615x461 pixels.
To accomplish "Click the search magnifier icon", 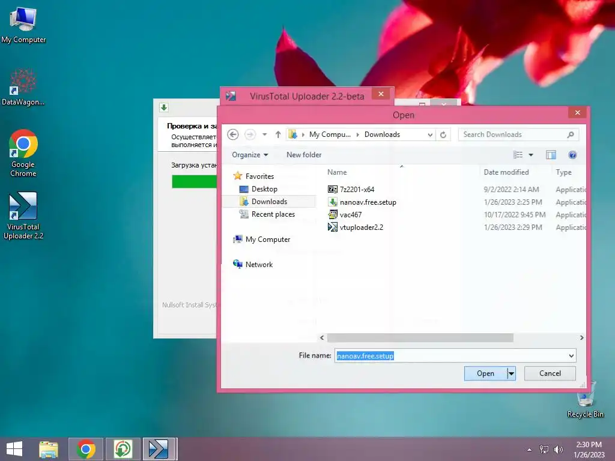I will (571, 134).
